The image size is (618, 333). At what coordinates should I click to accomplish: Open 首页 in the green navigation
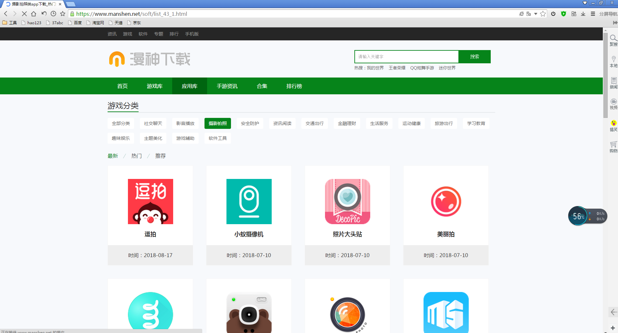(122, 86)
